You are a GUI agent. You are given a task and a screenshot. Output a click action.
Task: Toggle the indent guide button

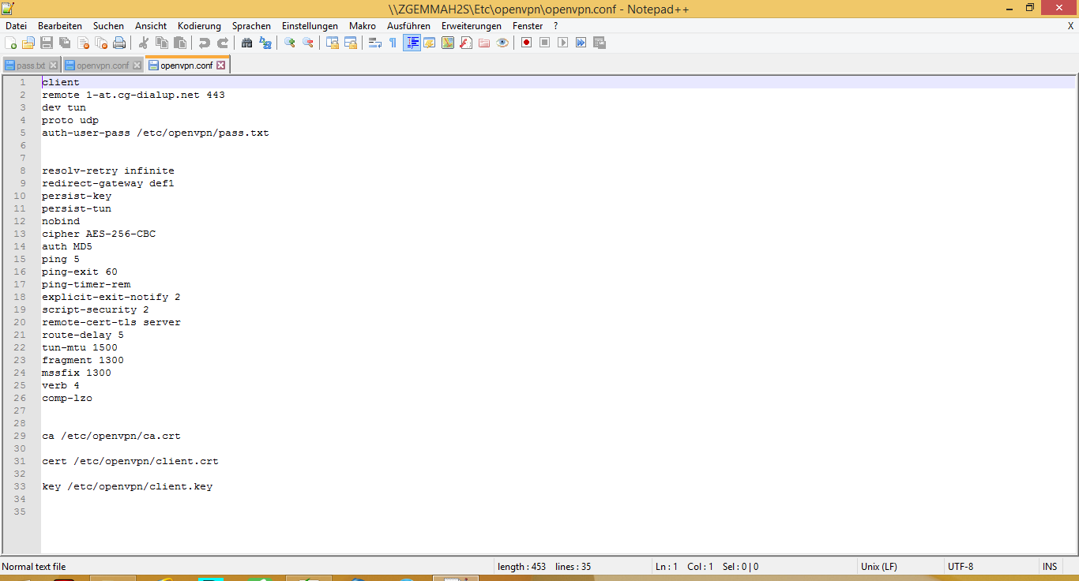[412, 43]
